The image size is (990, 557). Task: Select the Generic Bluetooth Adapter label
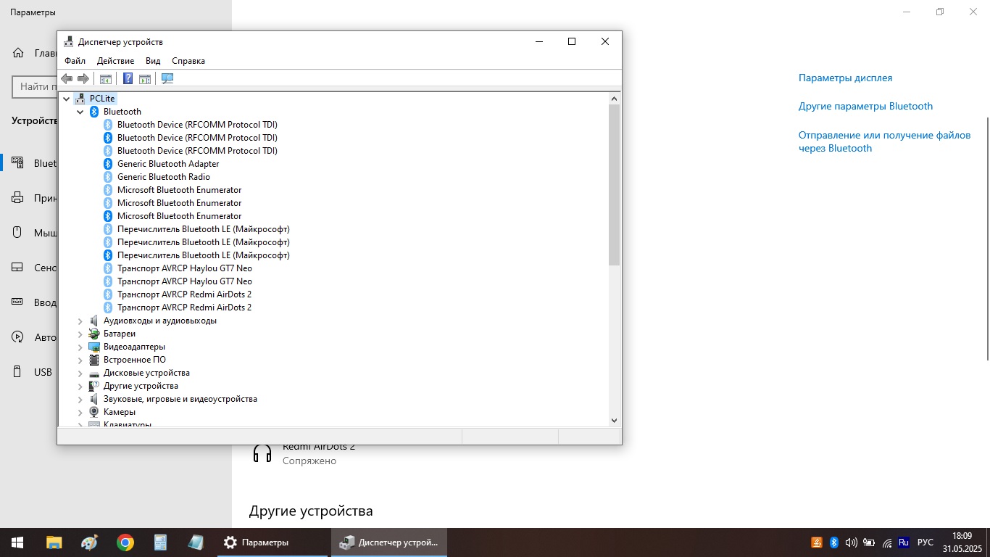tap(168, 164)
